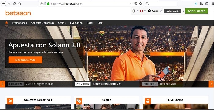This screenshot has width=214, height=110.
Task: Open the Casino card heading
Action: [x=107, y=100]
